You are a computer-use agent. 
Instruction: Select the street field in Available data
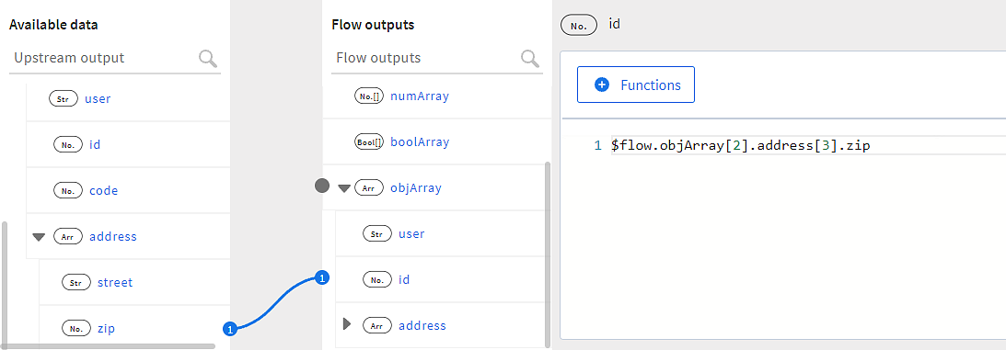tap(115, 282)
